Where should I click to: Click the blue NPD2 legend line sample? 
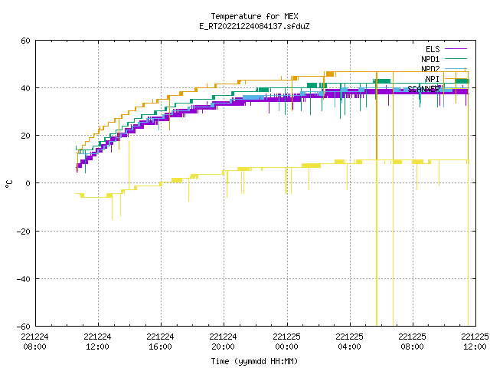click(x=456, y=68)
